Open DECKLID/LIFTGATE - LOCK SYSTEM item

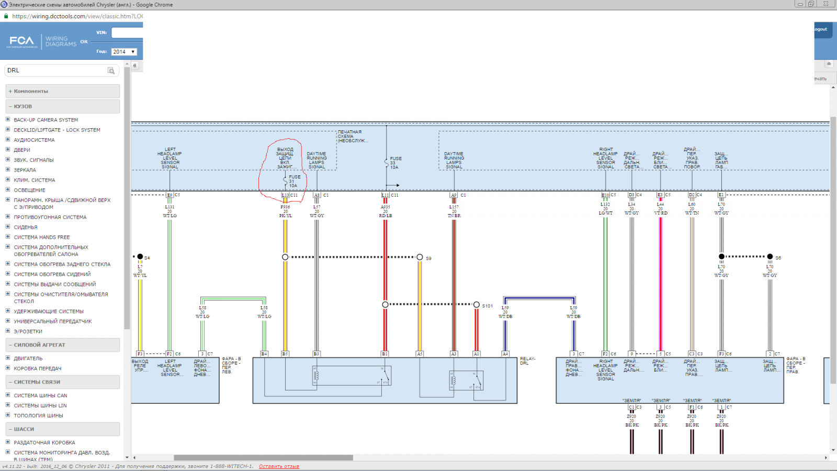coord(57,130)
